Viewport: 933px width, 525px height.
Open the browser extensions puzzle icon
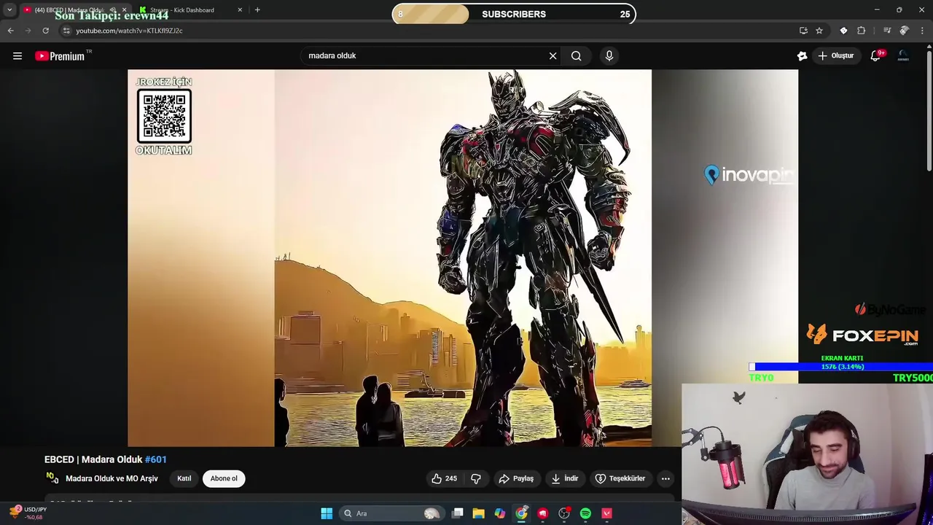(862, 31)
